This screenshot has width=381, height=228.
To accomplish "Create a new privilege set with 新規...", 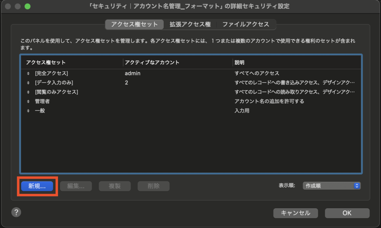I will [37, 186].
